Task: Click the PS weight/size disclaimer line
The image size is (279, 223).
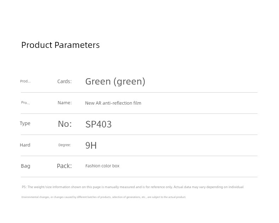Action: coord(132,187)
